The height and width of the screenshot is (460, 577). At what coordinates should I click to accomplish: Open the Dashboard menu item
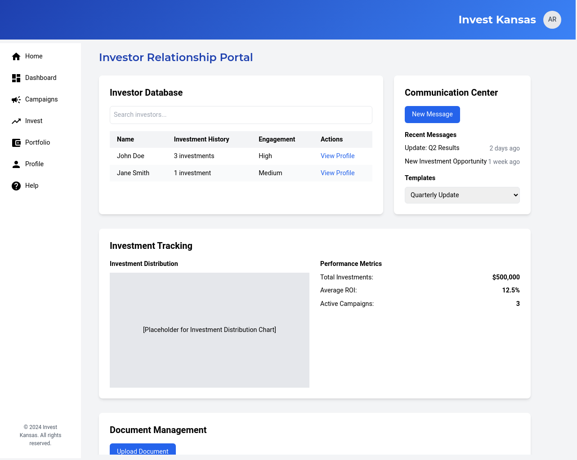click(40, 78)
